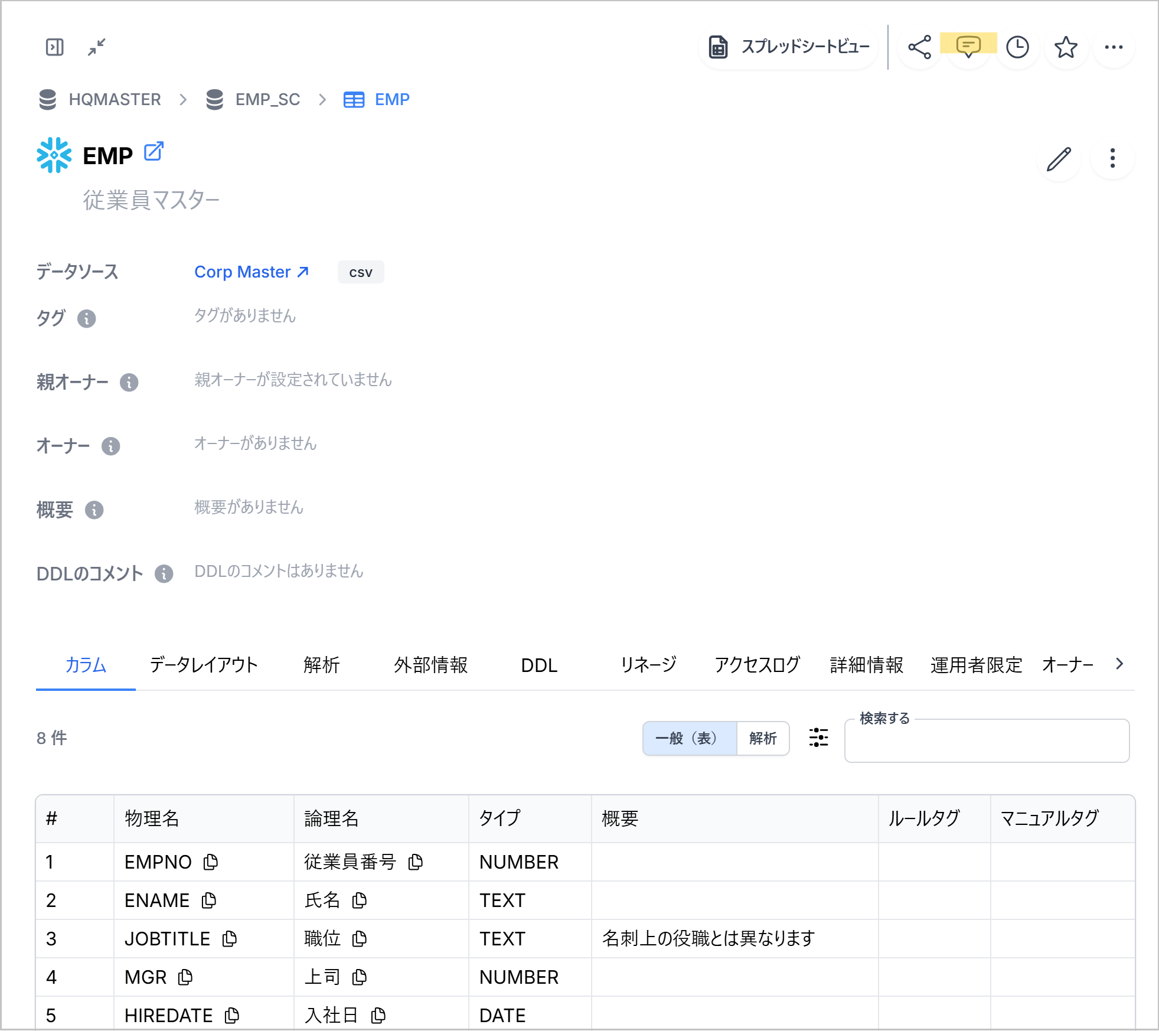Toggle the side panel icon at top left

point(54,47)
